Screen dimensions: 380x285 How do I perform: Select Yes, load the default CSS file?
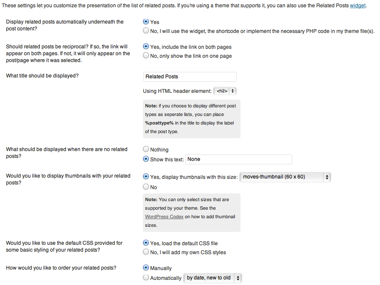point(146,243)
